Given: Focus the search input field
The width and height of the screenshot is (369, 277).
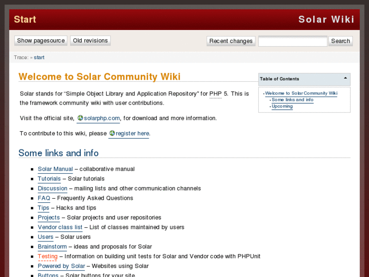Looking at the screenshot, I should pyautogui.click(x=293, y=41).
